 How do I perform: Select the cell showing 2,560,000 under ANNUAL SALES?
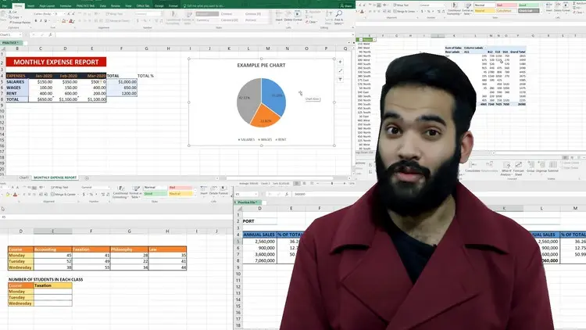(x=259, y=242)
